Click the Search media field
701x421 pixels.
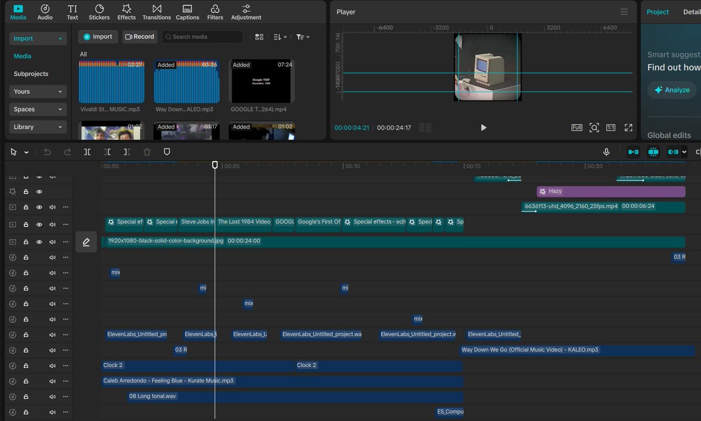click(x=202, y=37)
